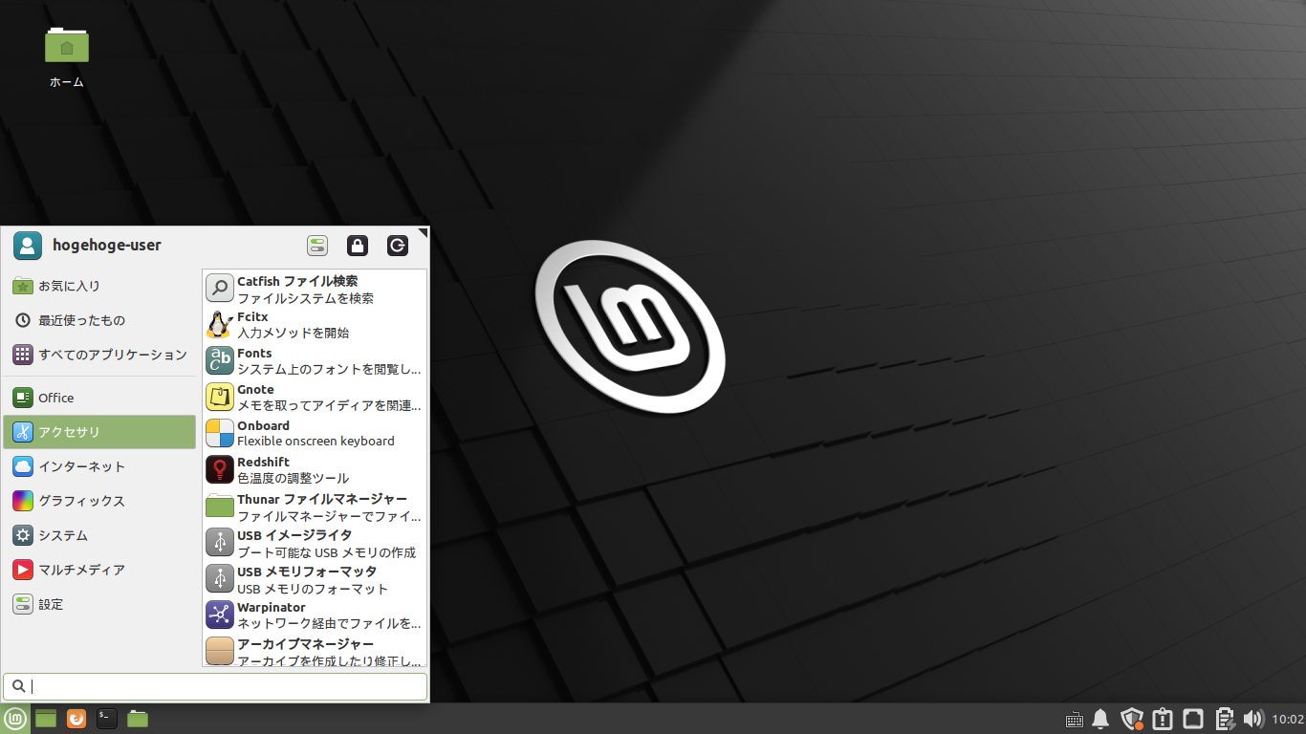Viewport: 1306px width, 734px height.
Task: Select the グラフィックス category
Action: pyautogui.click(x=99, y=501)
